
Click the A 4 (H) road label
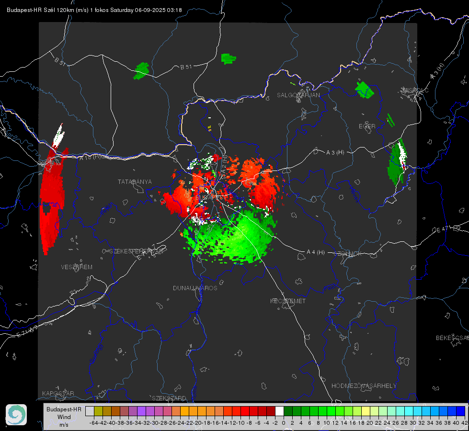coord(316,252)
